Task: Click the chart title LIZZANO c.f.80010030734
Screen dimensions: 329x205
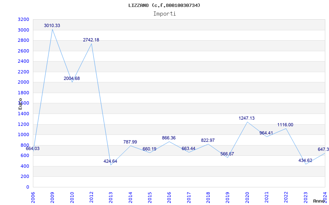Action: tap(164, 5)
